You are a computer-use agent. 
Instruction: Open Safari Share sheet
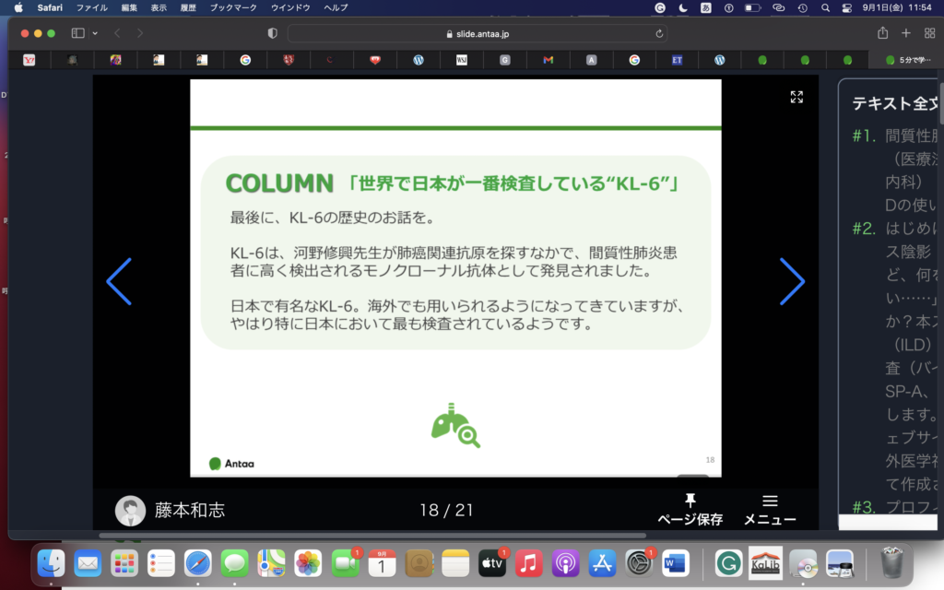[x=882, y=33]
